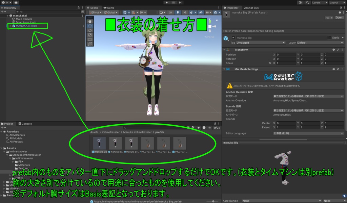The image size is (347, 203).
Task: Click the Rotation Y field
Action: [310, 59]
